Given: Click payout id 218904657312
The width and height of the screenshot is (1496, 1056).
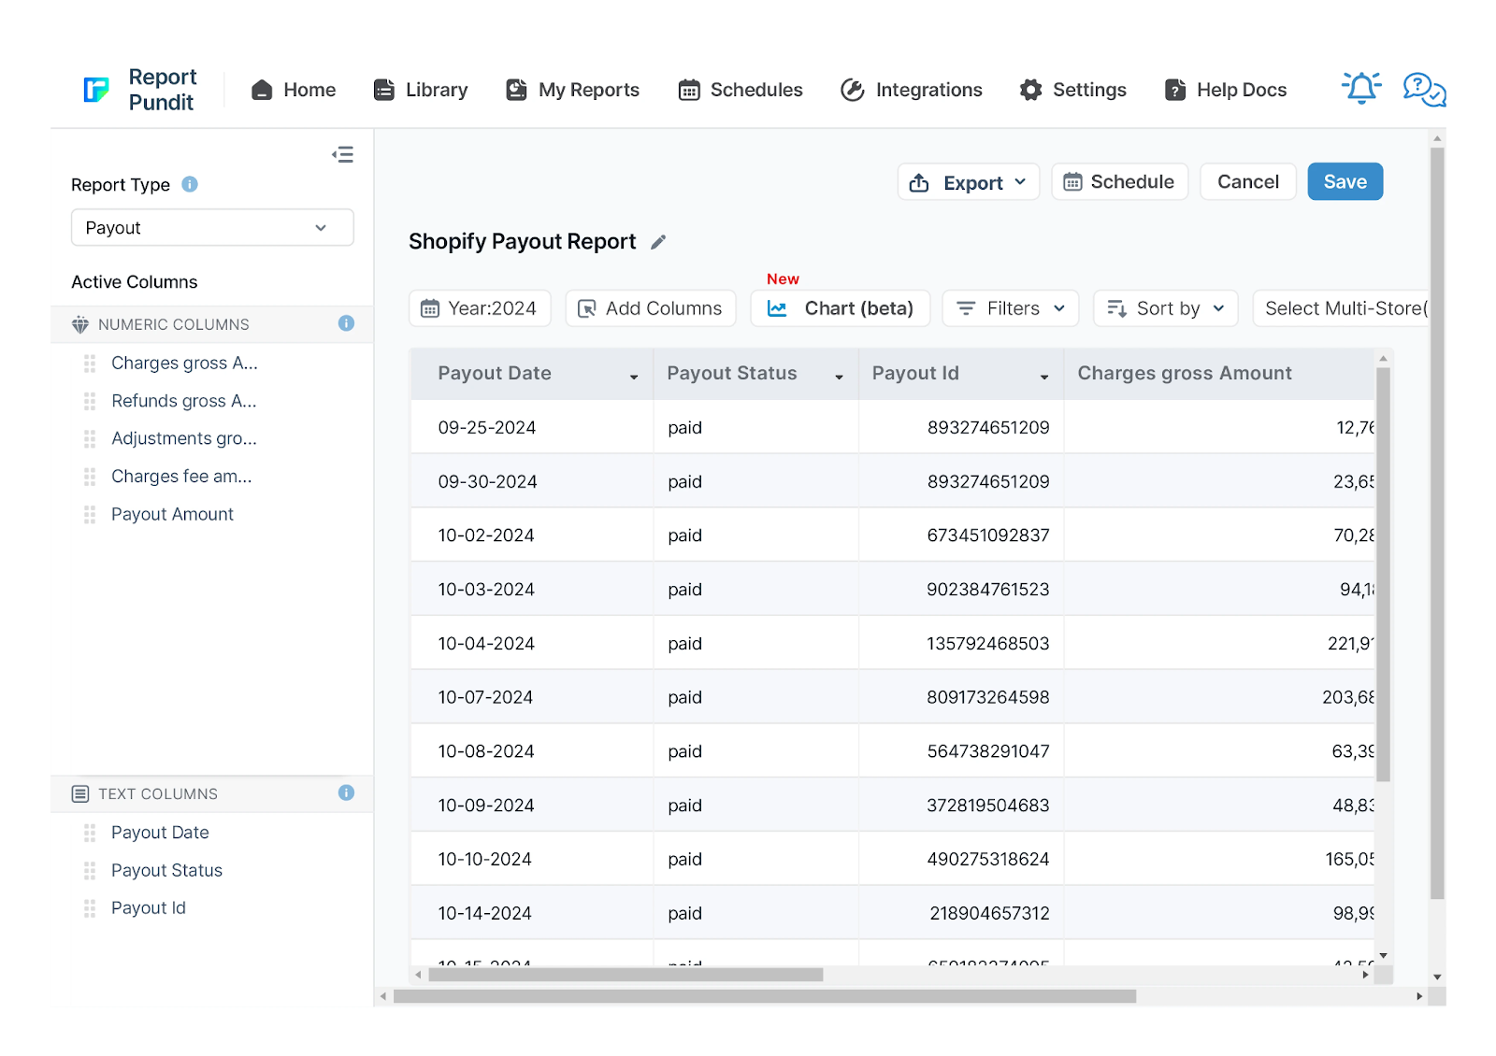Looking at the screenshot, I should coord(989,913).
